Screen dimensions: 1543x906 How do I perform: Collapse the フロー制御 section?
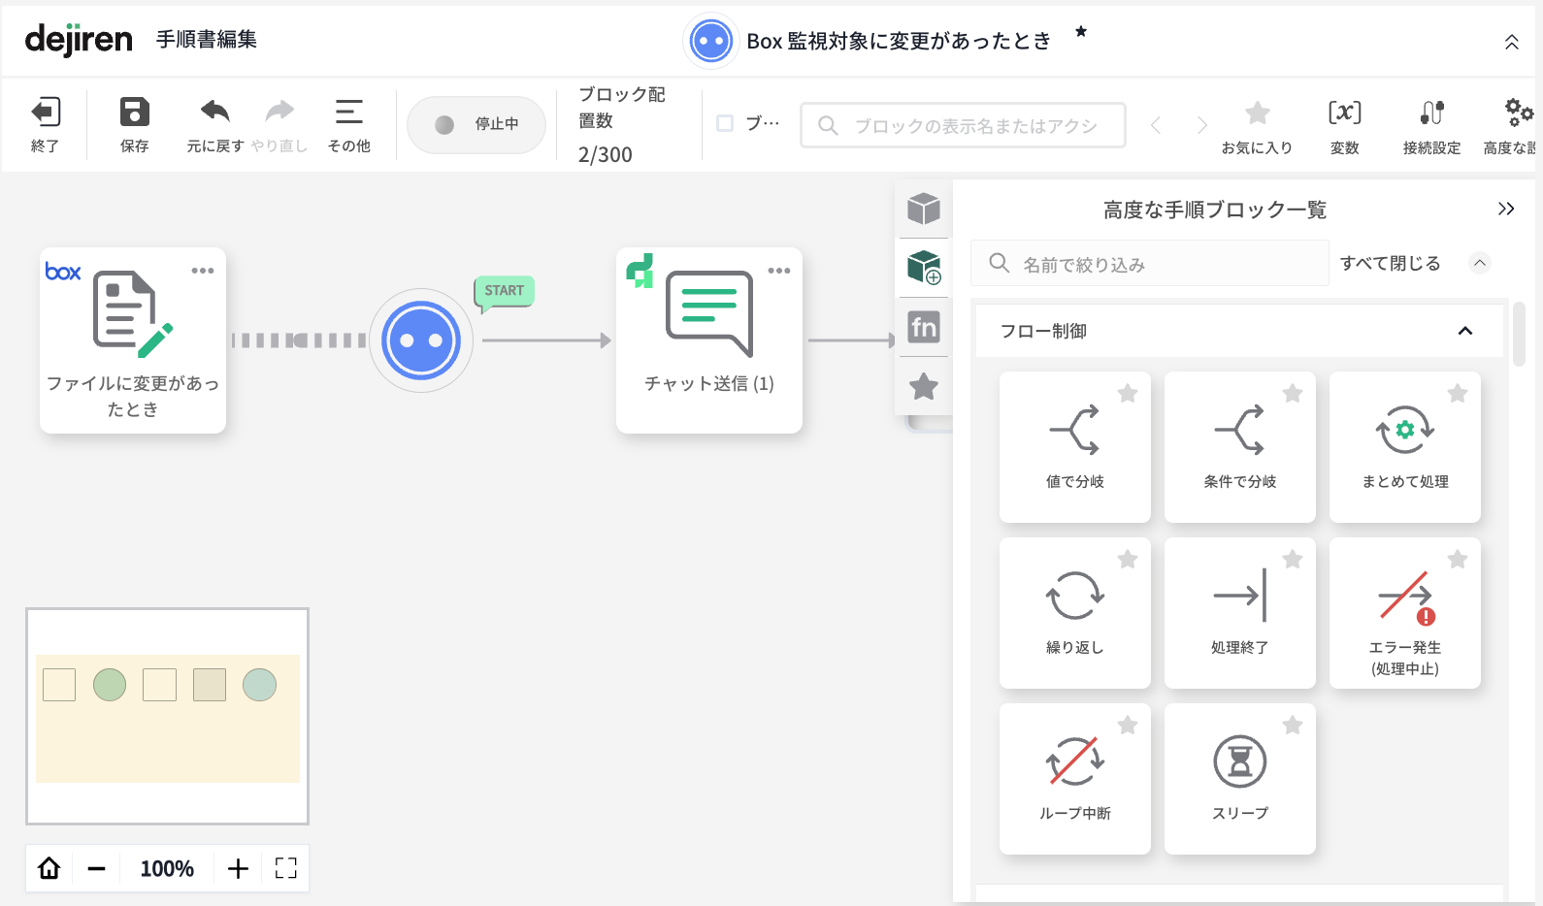pyautogui.click(x=1464, y=331)
